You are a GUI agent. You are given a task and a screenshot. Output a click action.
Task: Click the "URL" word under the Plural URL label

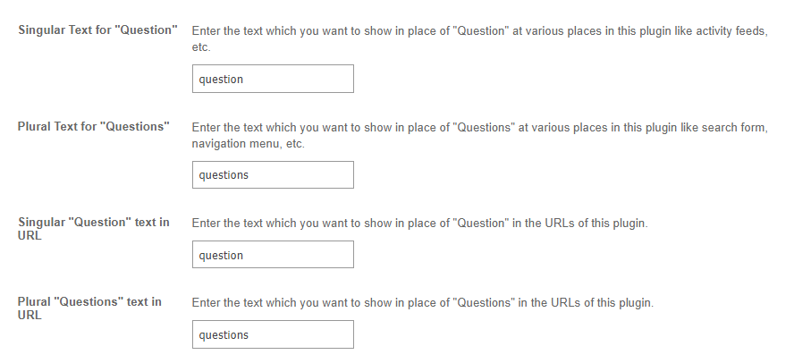pos(30,316)
